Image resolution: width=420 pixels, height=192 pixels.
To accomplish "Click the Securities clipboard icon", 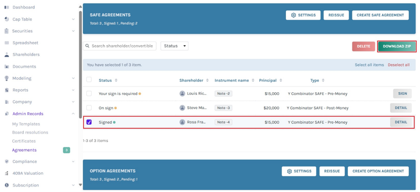I will 7,31.
